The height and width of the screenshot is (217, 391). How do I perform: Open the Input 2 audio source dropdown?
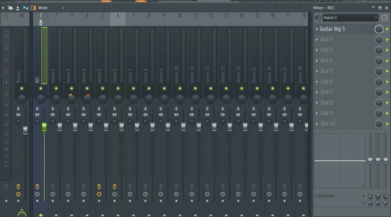click(350, 18)
